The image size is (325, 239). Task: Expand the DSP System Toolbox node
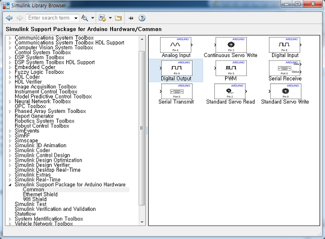click(x=10, y=58)
